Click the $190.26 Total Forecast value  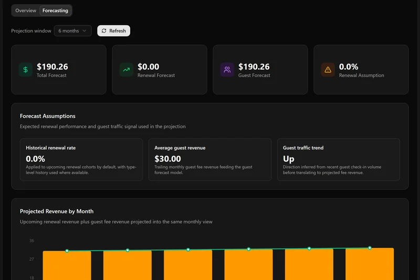(x=52, y=66)
